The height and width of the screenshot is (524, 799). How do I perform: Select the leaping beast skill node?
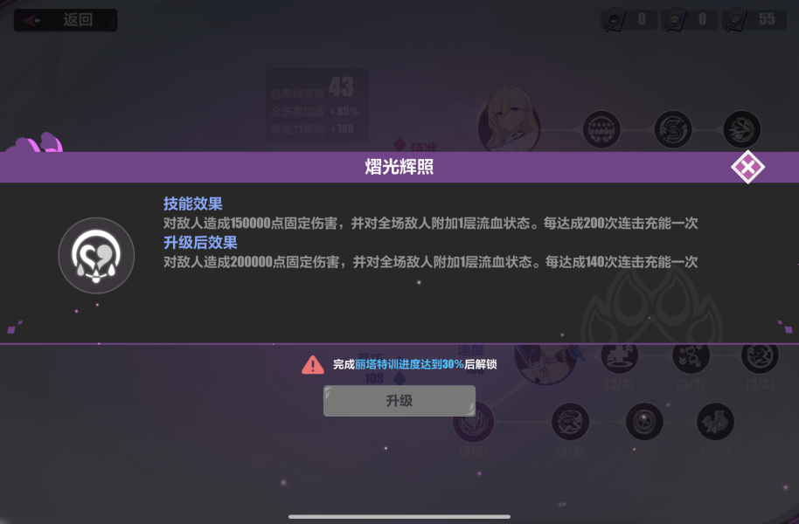tap(715, 422)
